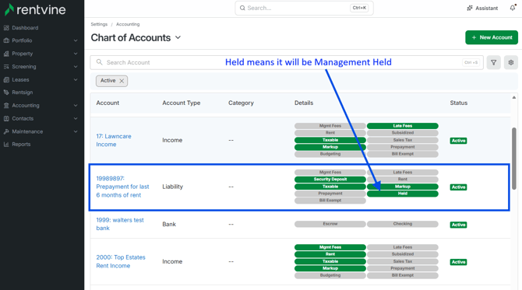Click the Property sidebar icon
This screenshot has width=522, height=290.
(x=6, y=54)
